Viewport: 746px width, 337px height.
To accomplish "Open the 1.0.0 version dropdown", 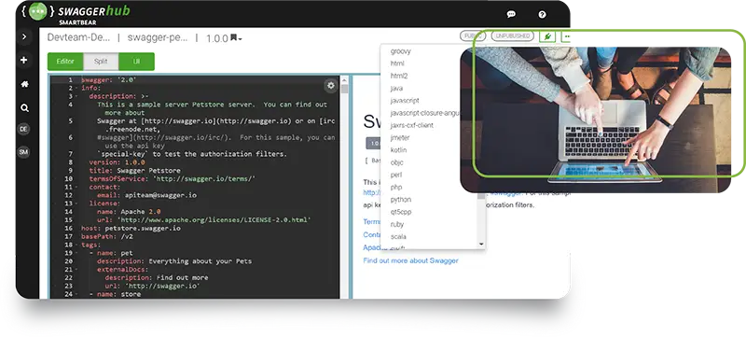I will coord(224,38).
